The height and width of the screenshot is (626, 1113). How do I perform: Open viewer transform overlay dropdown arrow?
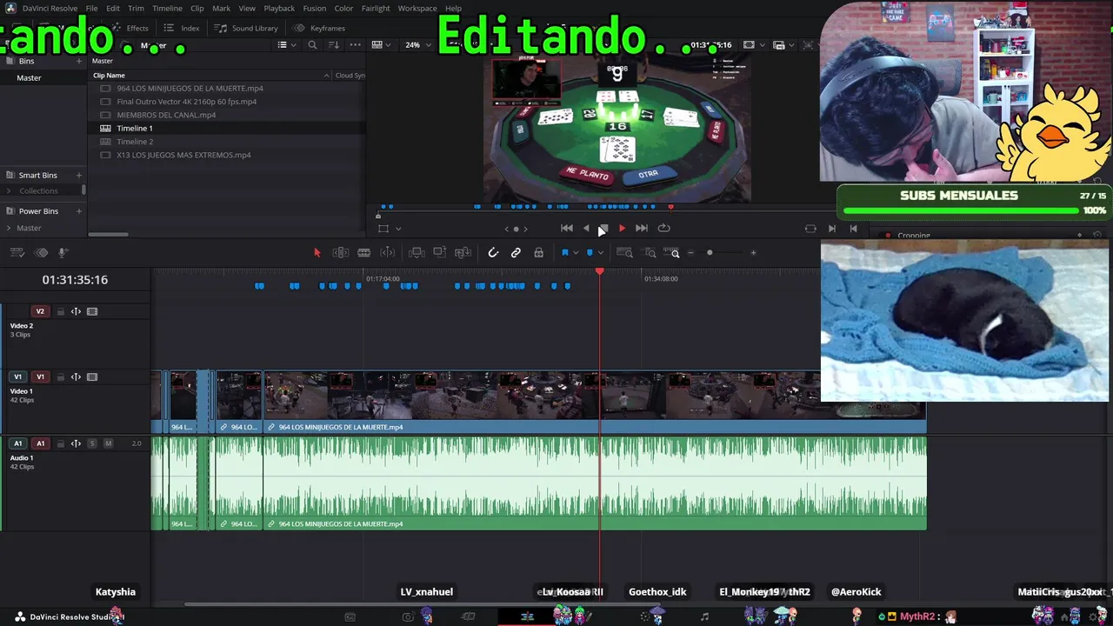pos(398,229)
